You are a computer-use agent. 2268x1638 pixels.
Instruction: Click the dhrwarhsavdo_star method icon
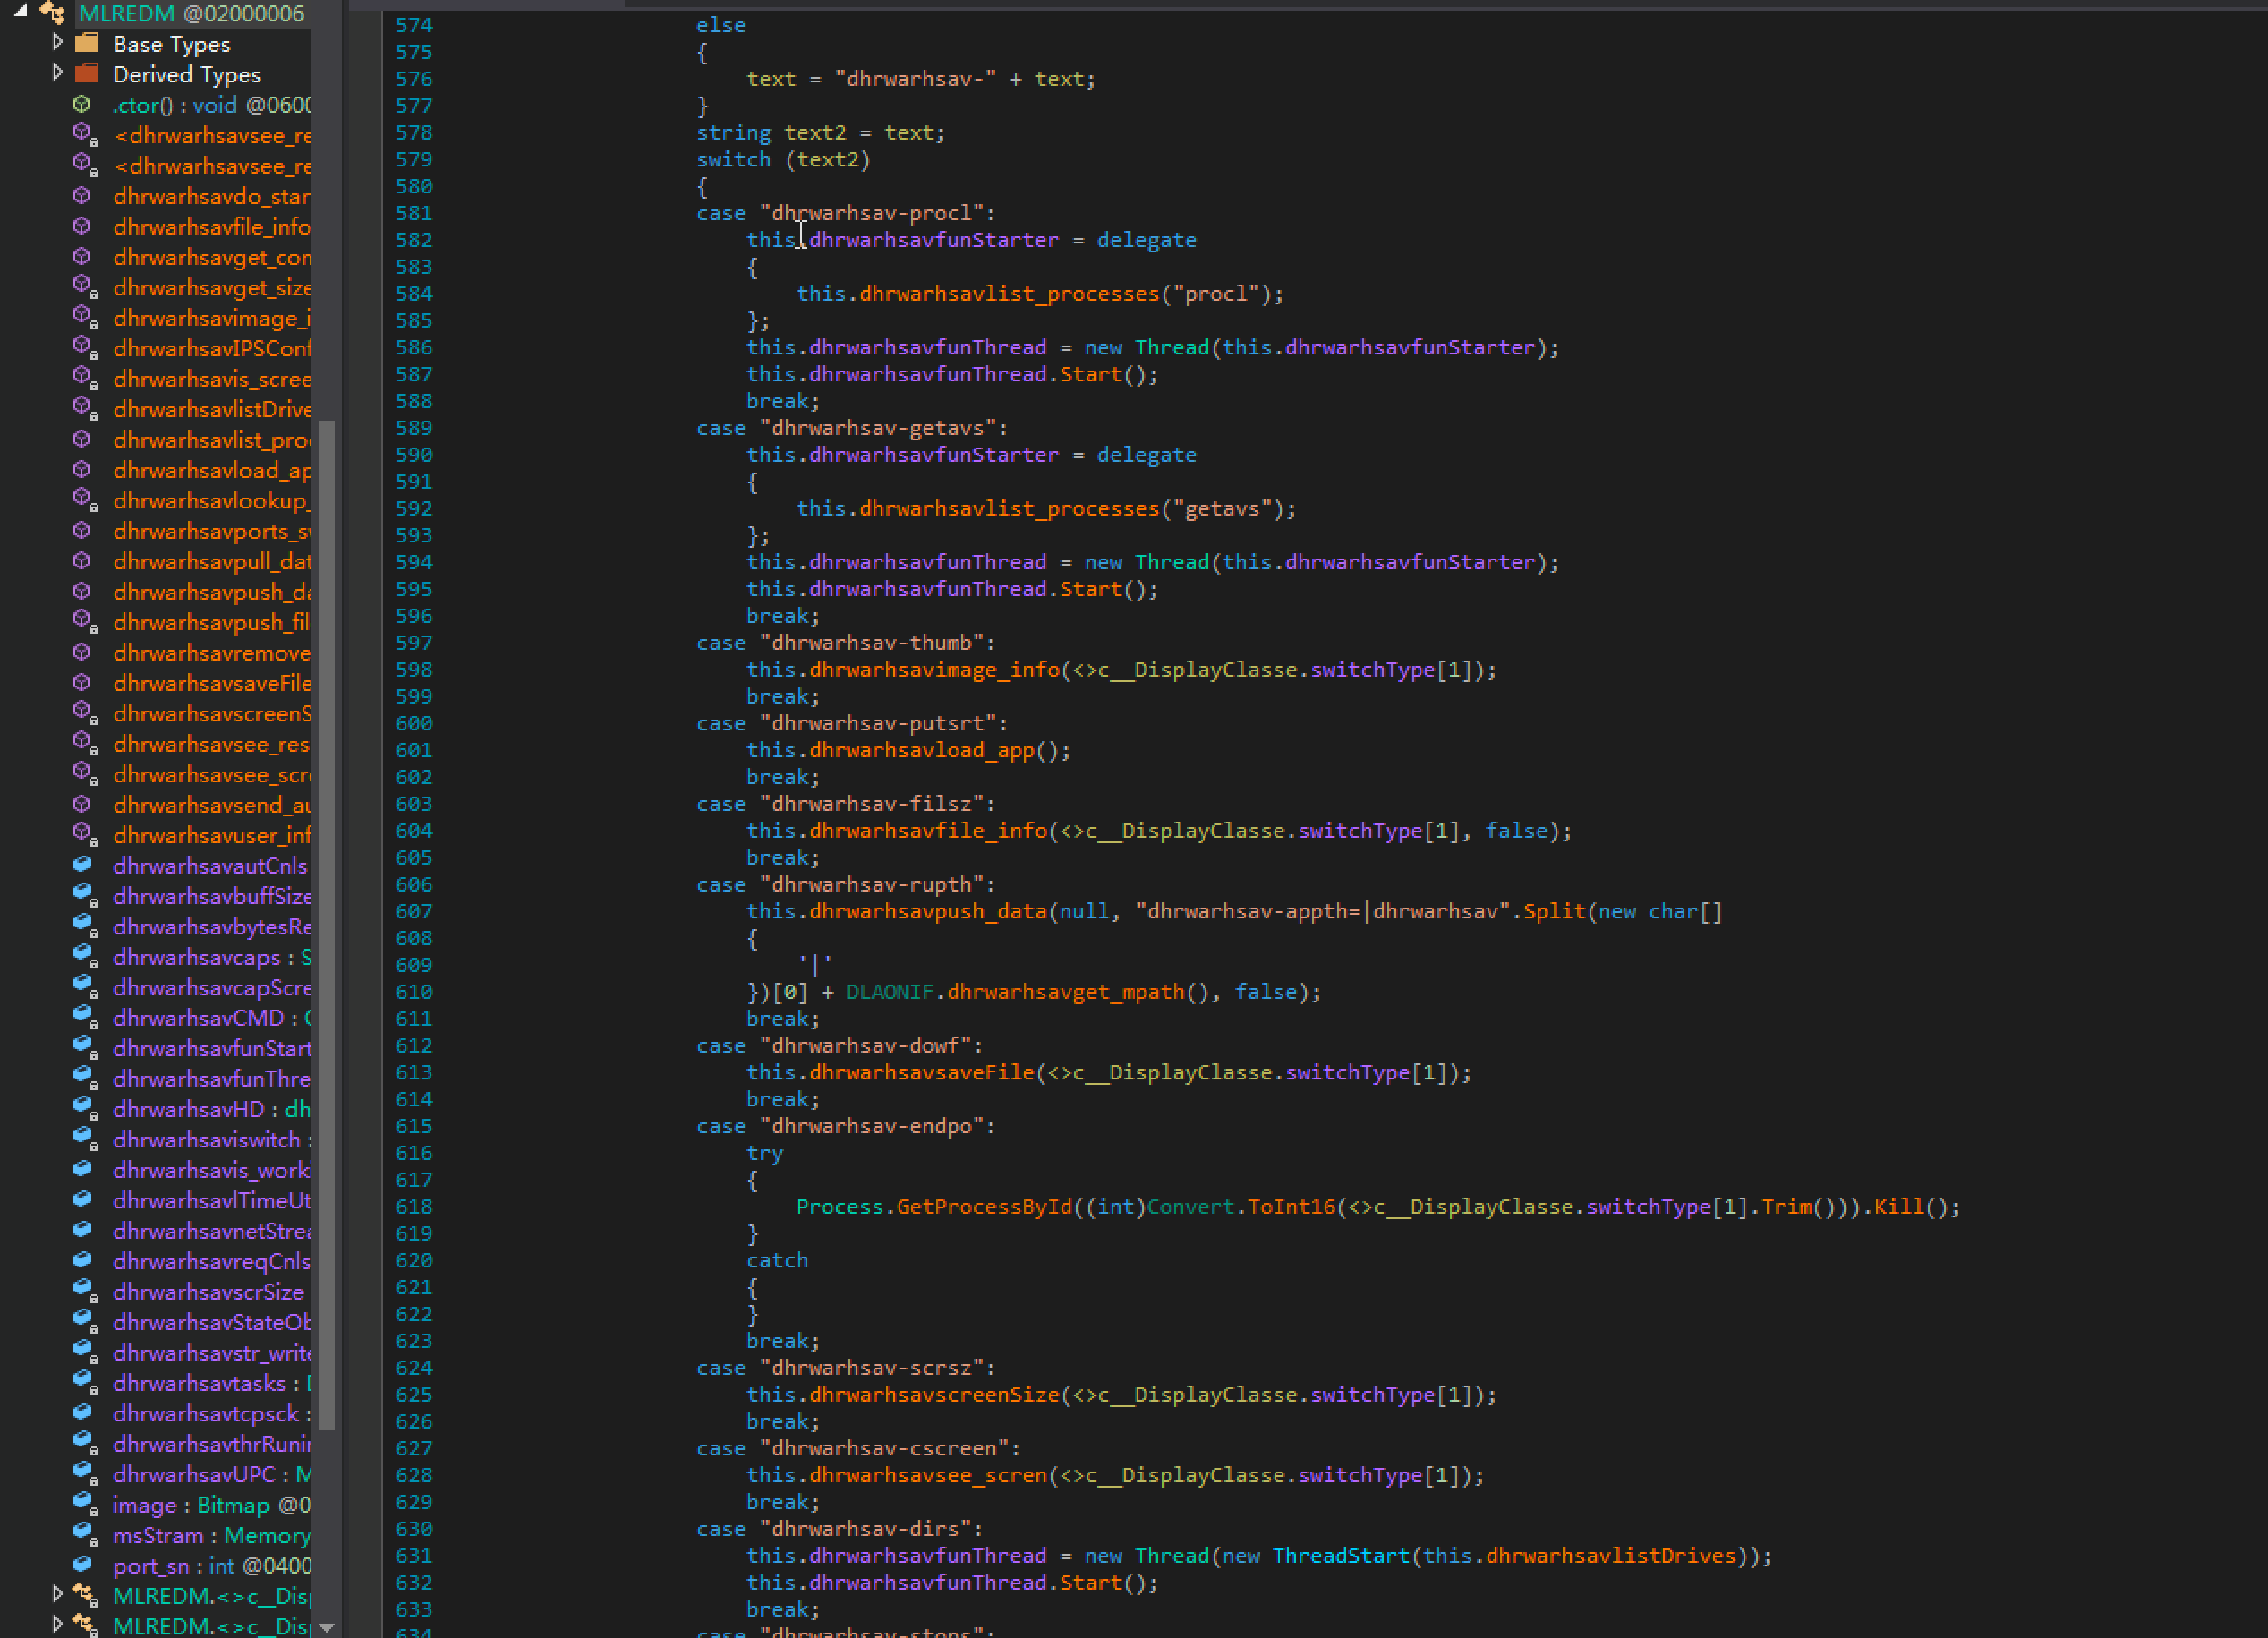[83, 196]
